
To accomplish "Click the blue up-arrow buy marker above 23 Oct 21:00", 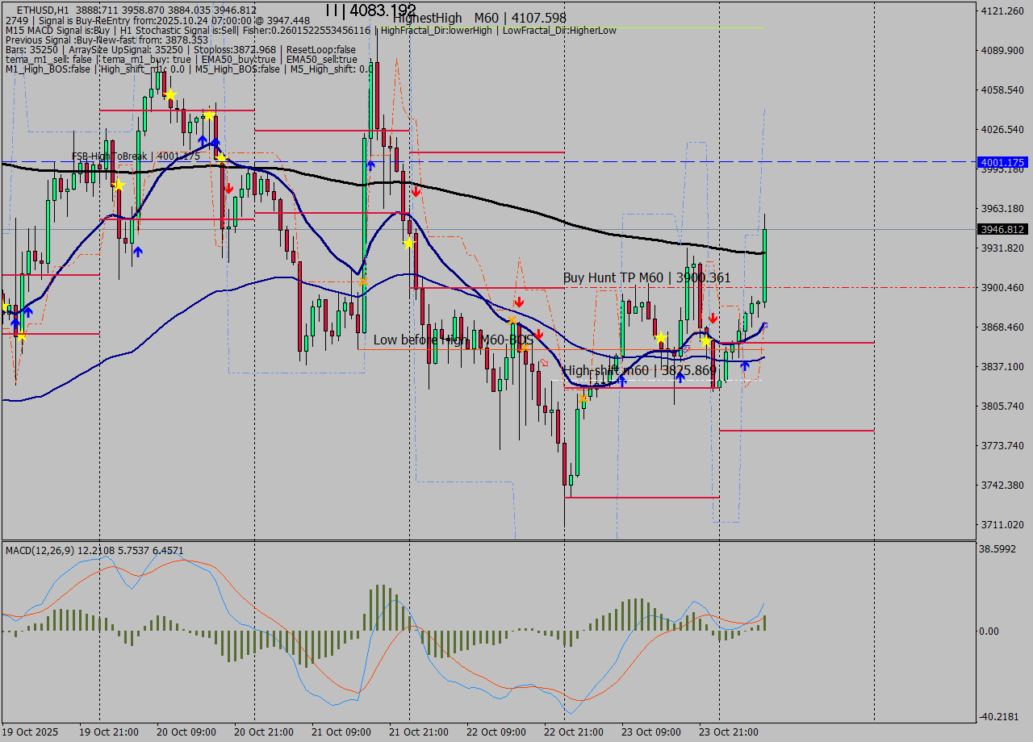I will coord(745,364).
